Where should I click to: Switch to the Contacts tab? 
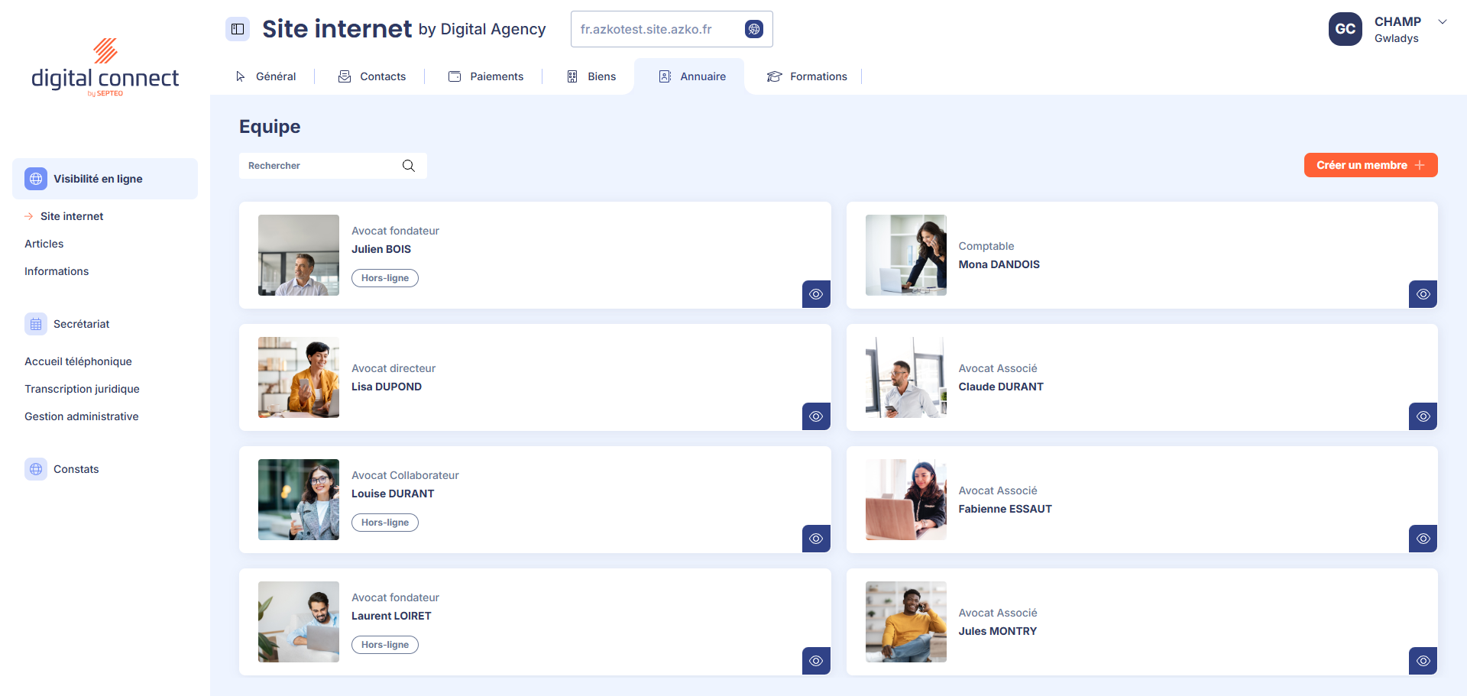(372, 76)
